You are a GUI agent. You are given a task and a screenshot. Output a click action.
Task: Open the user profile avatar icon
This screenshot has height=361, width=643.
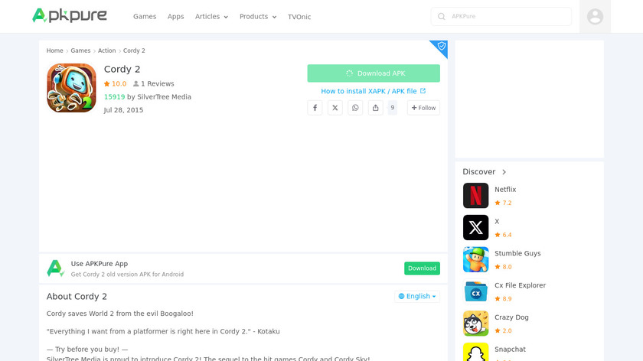(x=595, y=16)
